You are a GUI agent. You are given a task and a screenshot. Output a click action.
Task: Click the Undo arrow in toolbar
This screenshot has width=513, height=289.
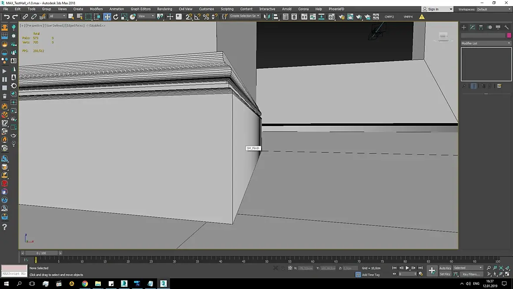tap(6, 17)
